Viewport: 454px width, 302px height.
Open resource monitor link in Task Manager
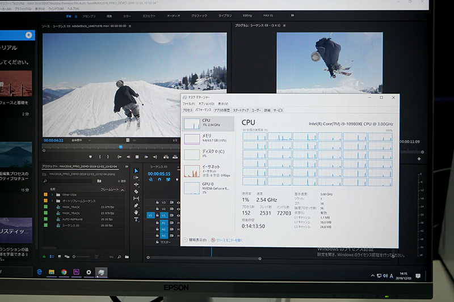pos(226,240)
